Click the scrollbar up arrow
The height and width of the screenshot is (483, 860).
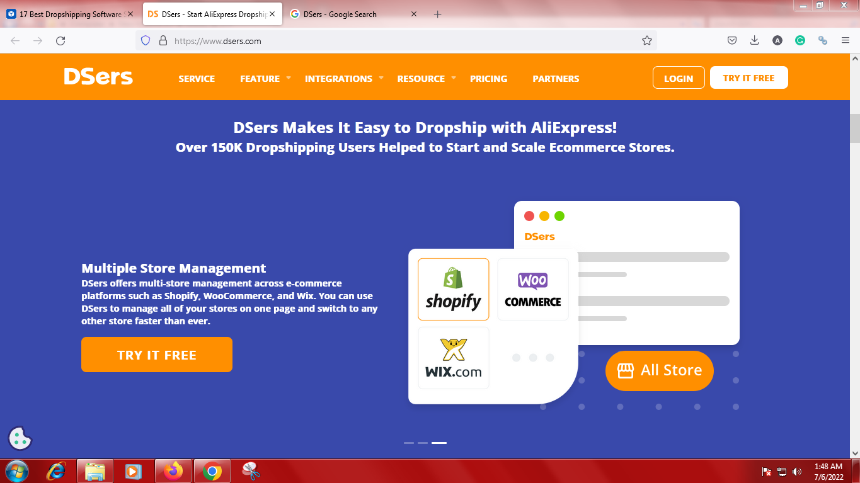pyautogui.click(x=855, y=59)
